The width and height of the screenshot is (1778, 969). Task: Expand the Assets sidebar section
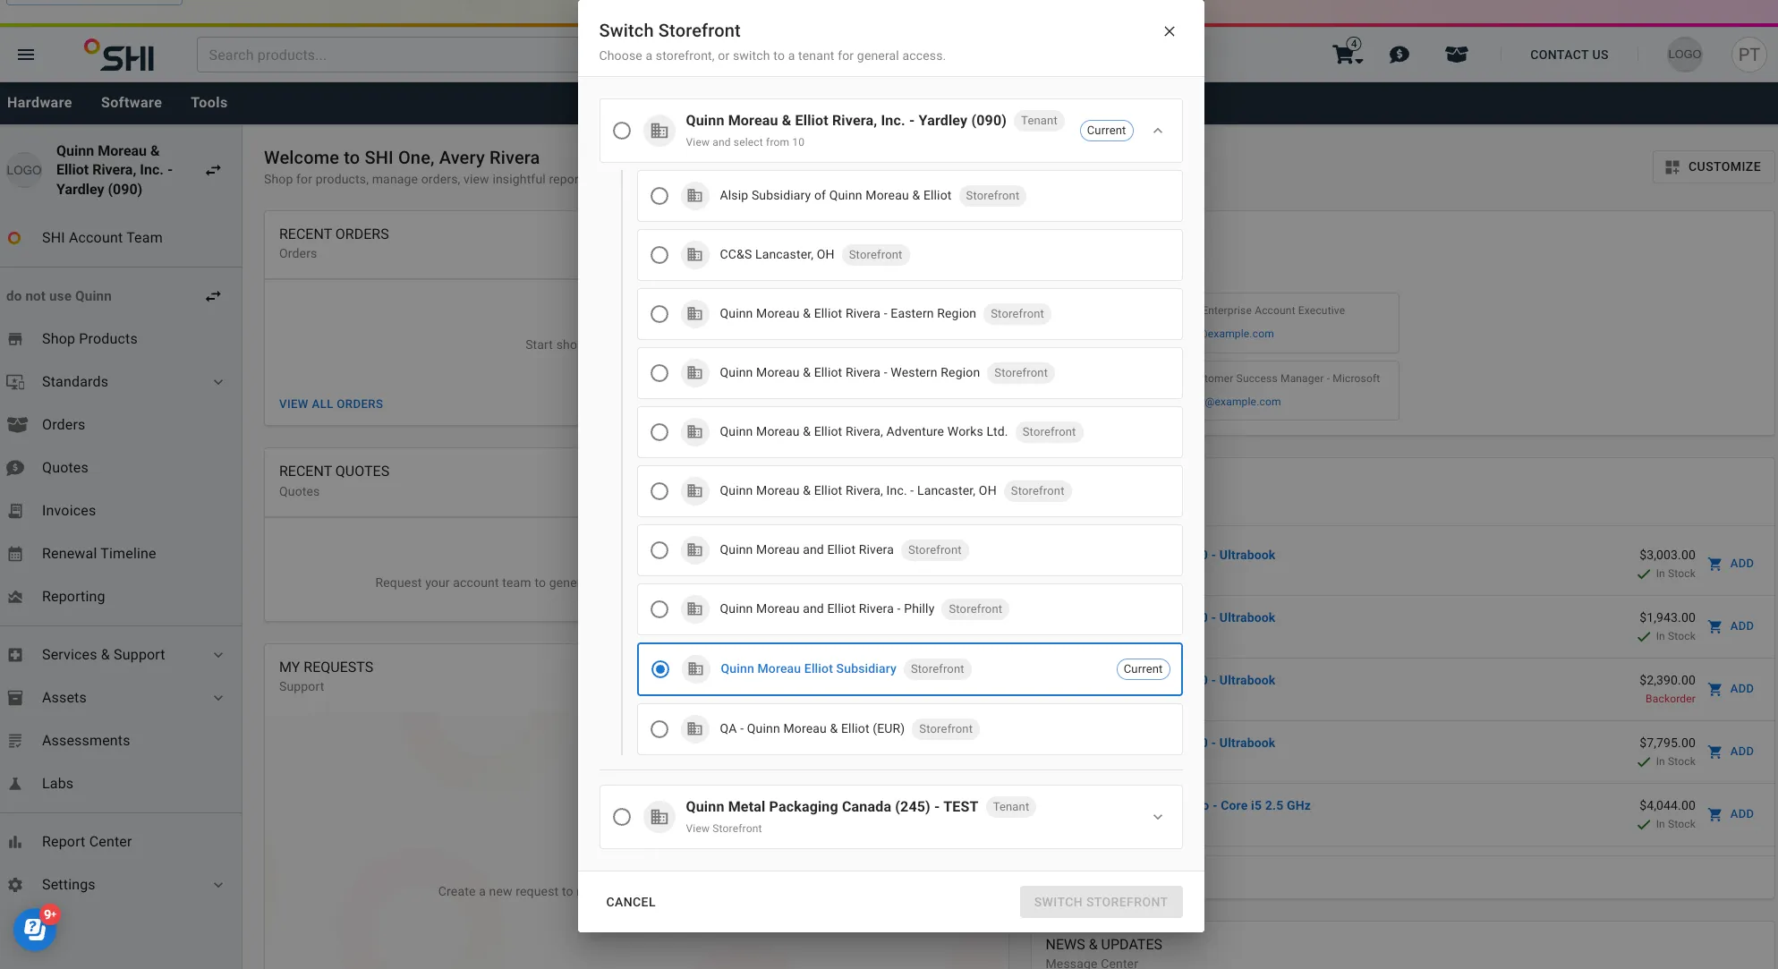click(218, 698)
